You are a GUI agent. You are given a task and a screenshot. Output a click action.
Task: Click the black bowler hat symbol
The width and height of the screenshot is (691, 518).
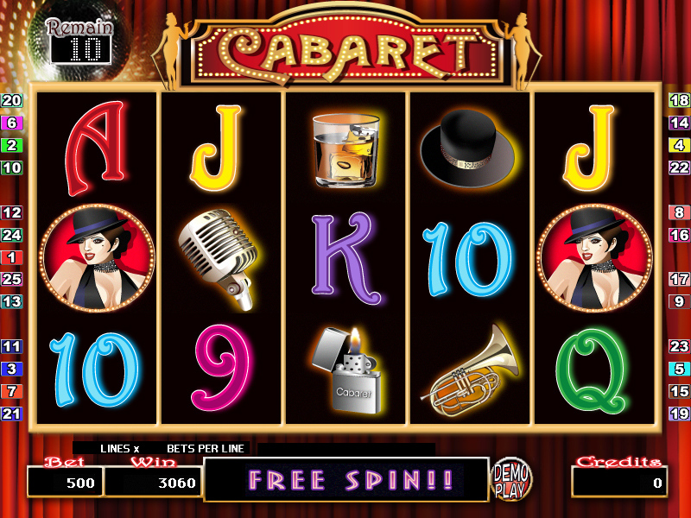[x=468, y=148]
